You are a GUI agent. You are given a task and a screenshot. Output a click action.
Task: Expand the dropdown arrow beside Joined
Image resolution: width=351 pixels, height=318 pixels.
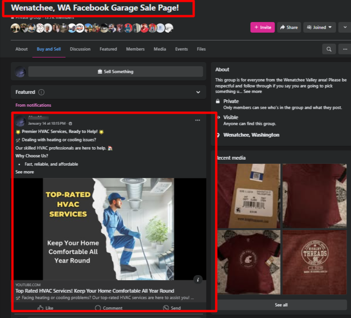point(345,28)
